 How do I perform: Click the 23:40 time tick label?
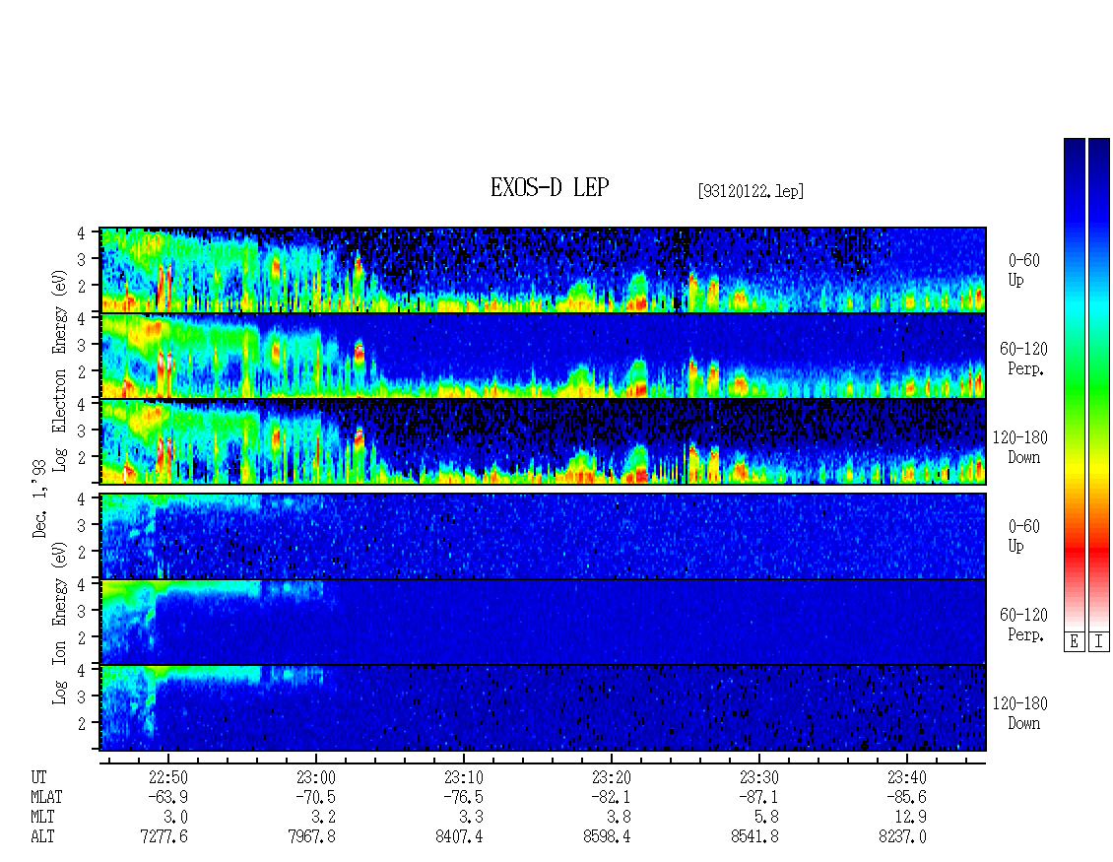[906, 777]
